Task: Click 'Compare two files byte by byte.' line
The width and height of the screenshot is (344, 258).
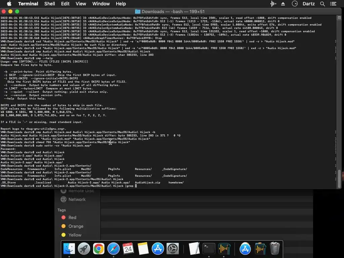Action: pos(27,65)
